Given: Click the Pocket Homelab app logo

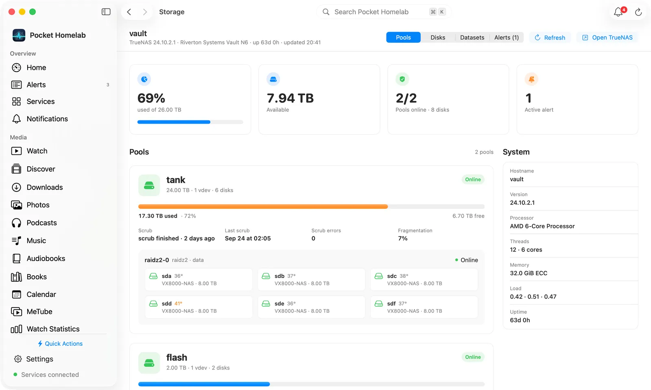Looking at the screenshot, I should pyautogui.click(x=19, y=35).
